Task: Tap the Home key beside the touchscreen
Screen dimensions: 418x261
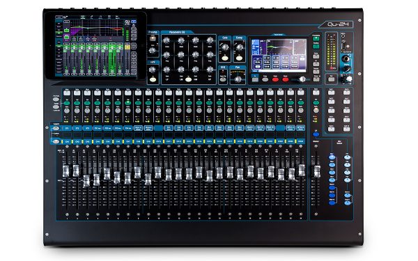Action: tap(316, 56)
